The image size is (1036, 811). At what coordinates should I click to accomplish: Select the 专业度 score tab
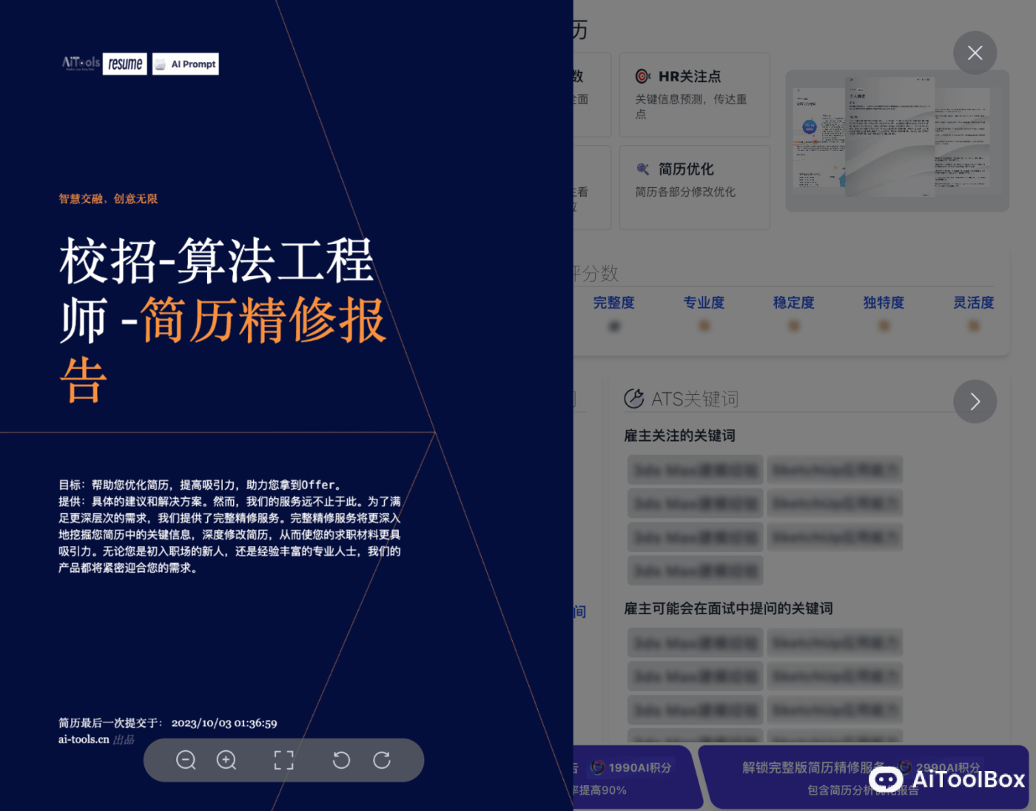click(704, 303)
